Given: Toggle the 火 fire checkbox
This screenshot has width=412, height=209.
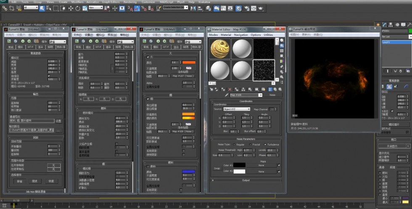Looking at the screenshot, I should (x=148, y=57).
